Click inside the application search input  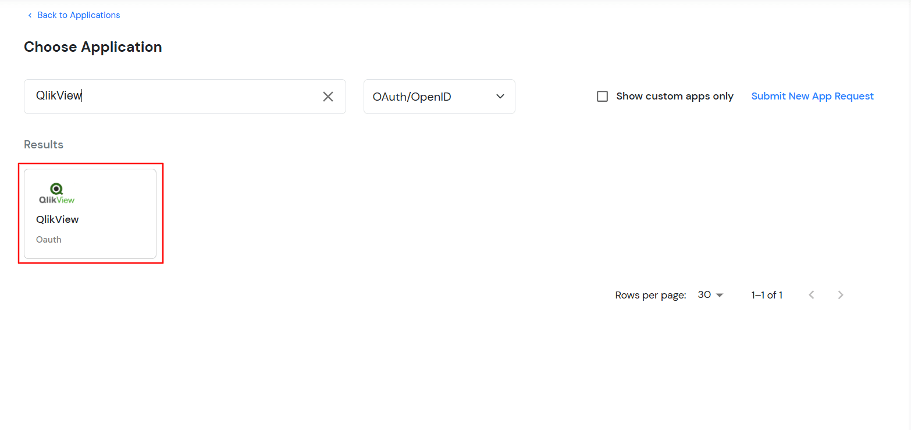click(175, 97)
